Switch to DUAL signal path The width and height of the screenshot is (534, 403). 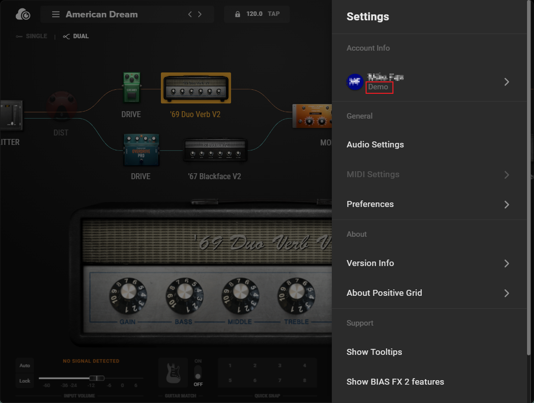(76, 36)
